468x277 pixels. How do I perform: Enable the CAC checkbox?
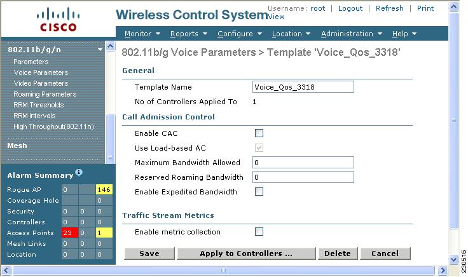[259, 133]
